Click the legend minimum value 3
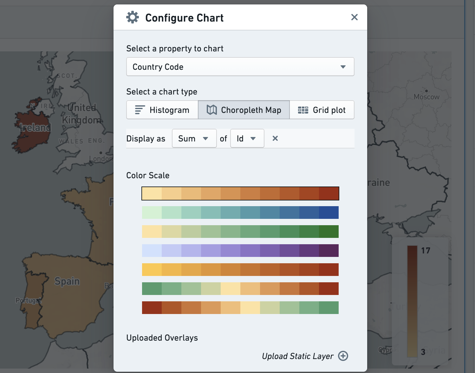This screenshot has width=475, height=373. (x=423, y=352)
